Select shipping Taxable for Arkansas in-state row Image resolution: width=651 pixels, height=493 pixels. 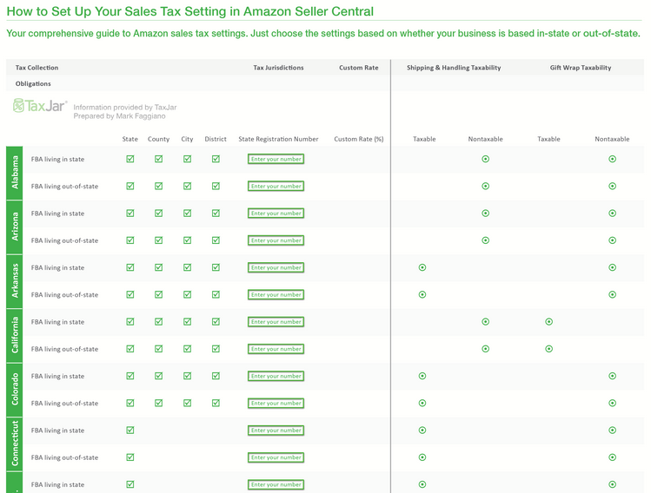(422, 267)
